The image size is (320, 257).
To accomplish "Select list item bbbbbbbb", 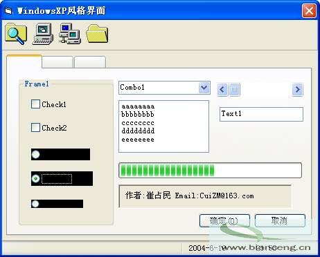I will 138,114.
